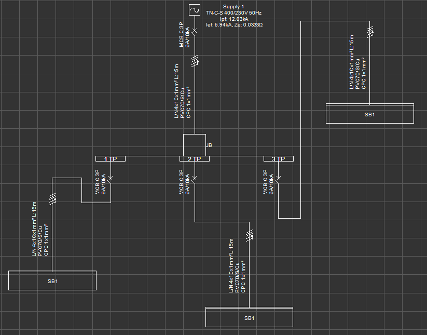Click cable description label on the supply feeder

coord(183,92)
